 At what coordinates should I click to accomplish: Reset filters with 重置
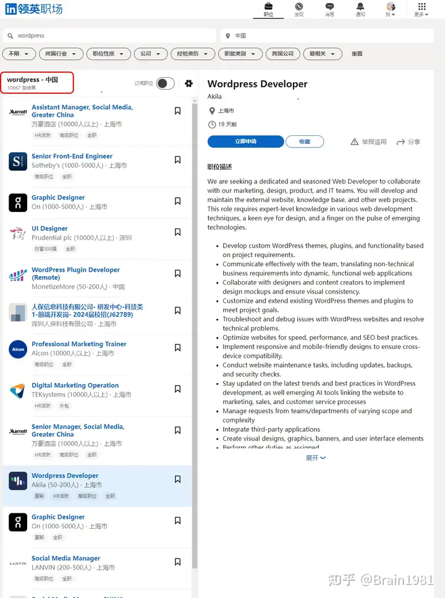pos(357,54)
